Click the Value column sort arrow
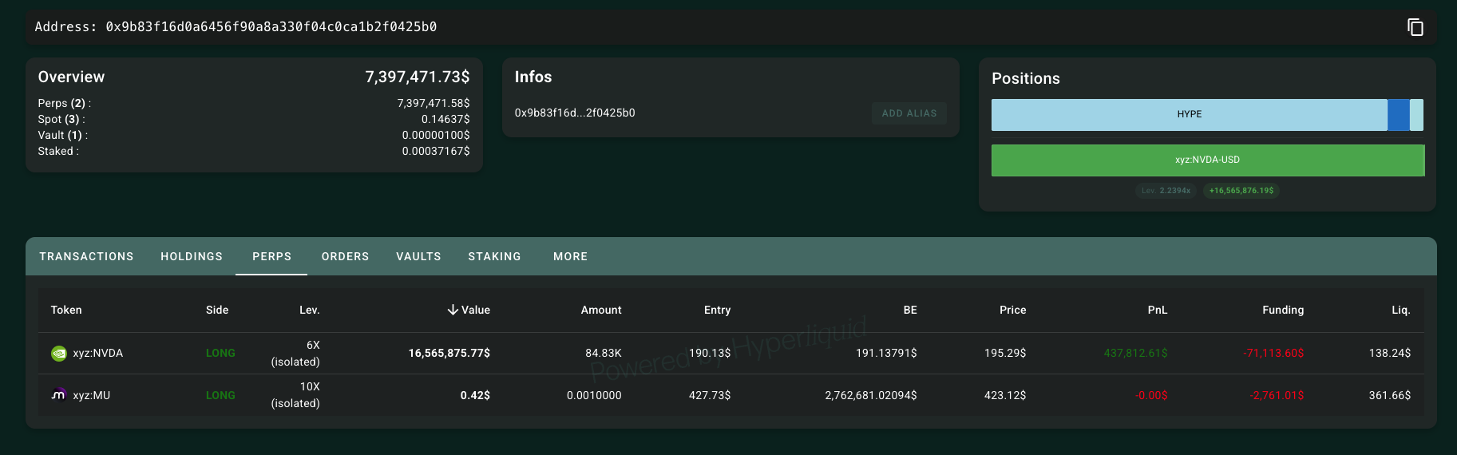Screen dimensions: 1457x455 [453, 310]
